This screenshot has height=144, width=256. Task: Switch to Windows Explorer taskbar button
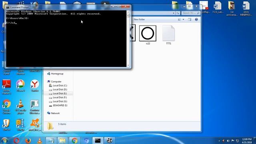click(62, 140)
